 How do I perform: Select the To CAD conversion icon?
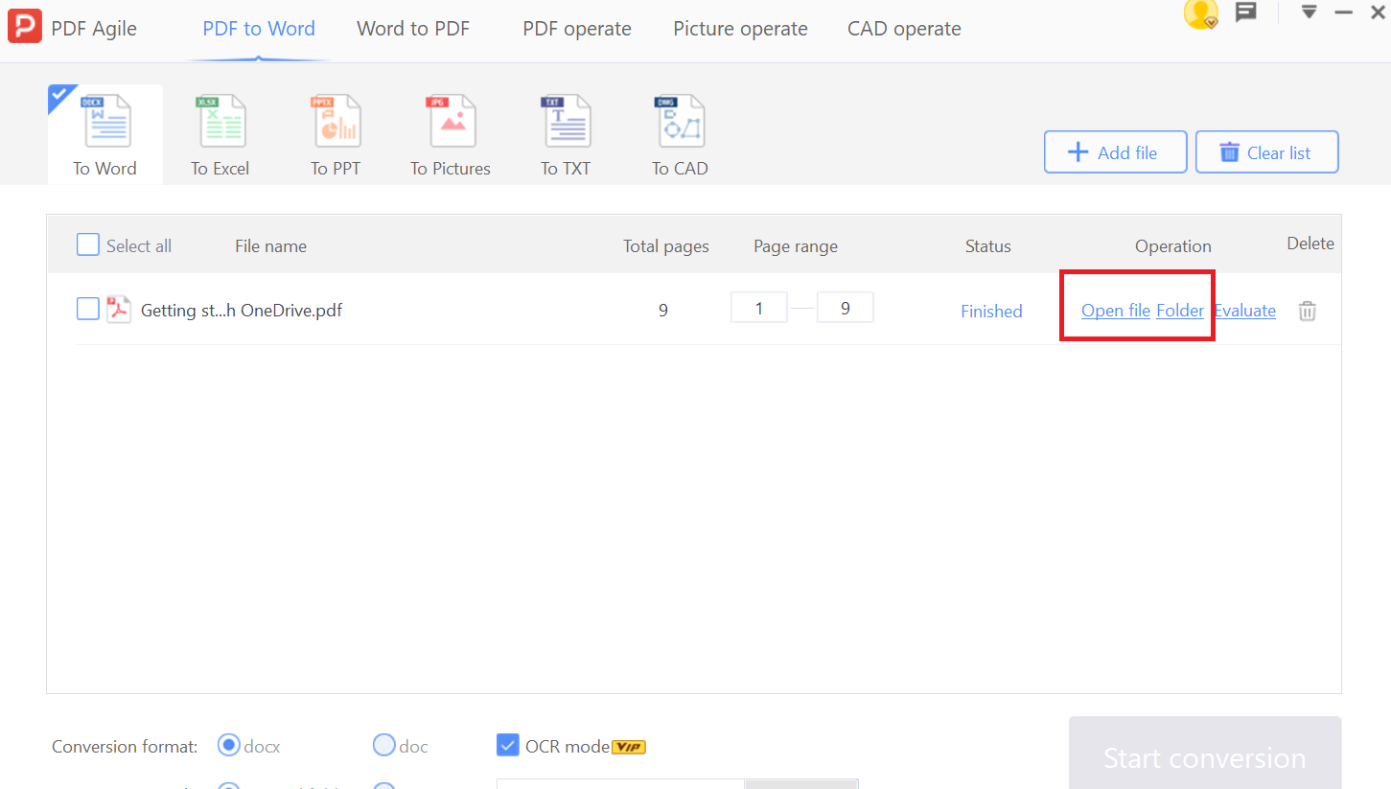pos(680,123)
